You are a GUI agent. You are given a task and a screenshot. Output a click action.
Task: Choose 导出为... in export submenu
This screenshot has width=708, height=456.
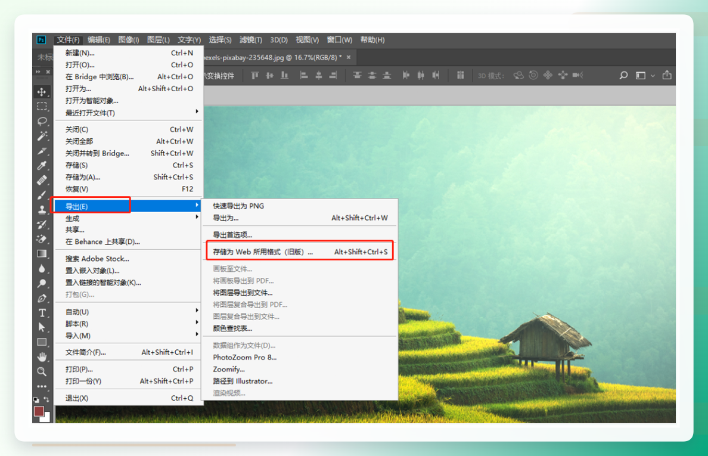coord(300,218)
